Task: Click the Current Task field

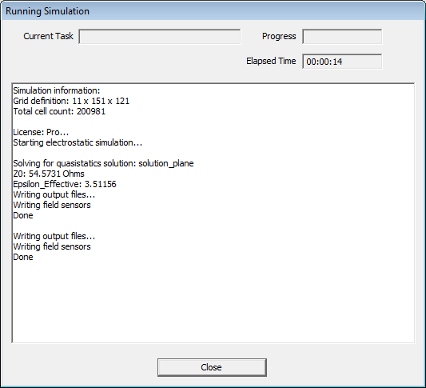Action: point(160,37)
